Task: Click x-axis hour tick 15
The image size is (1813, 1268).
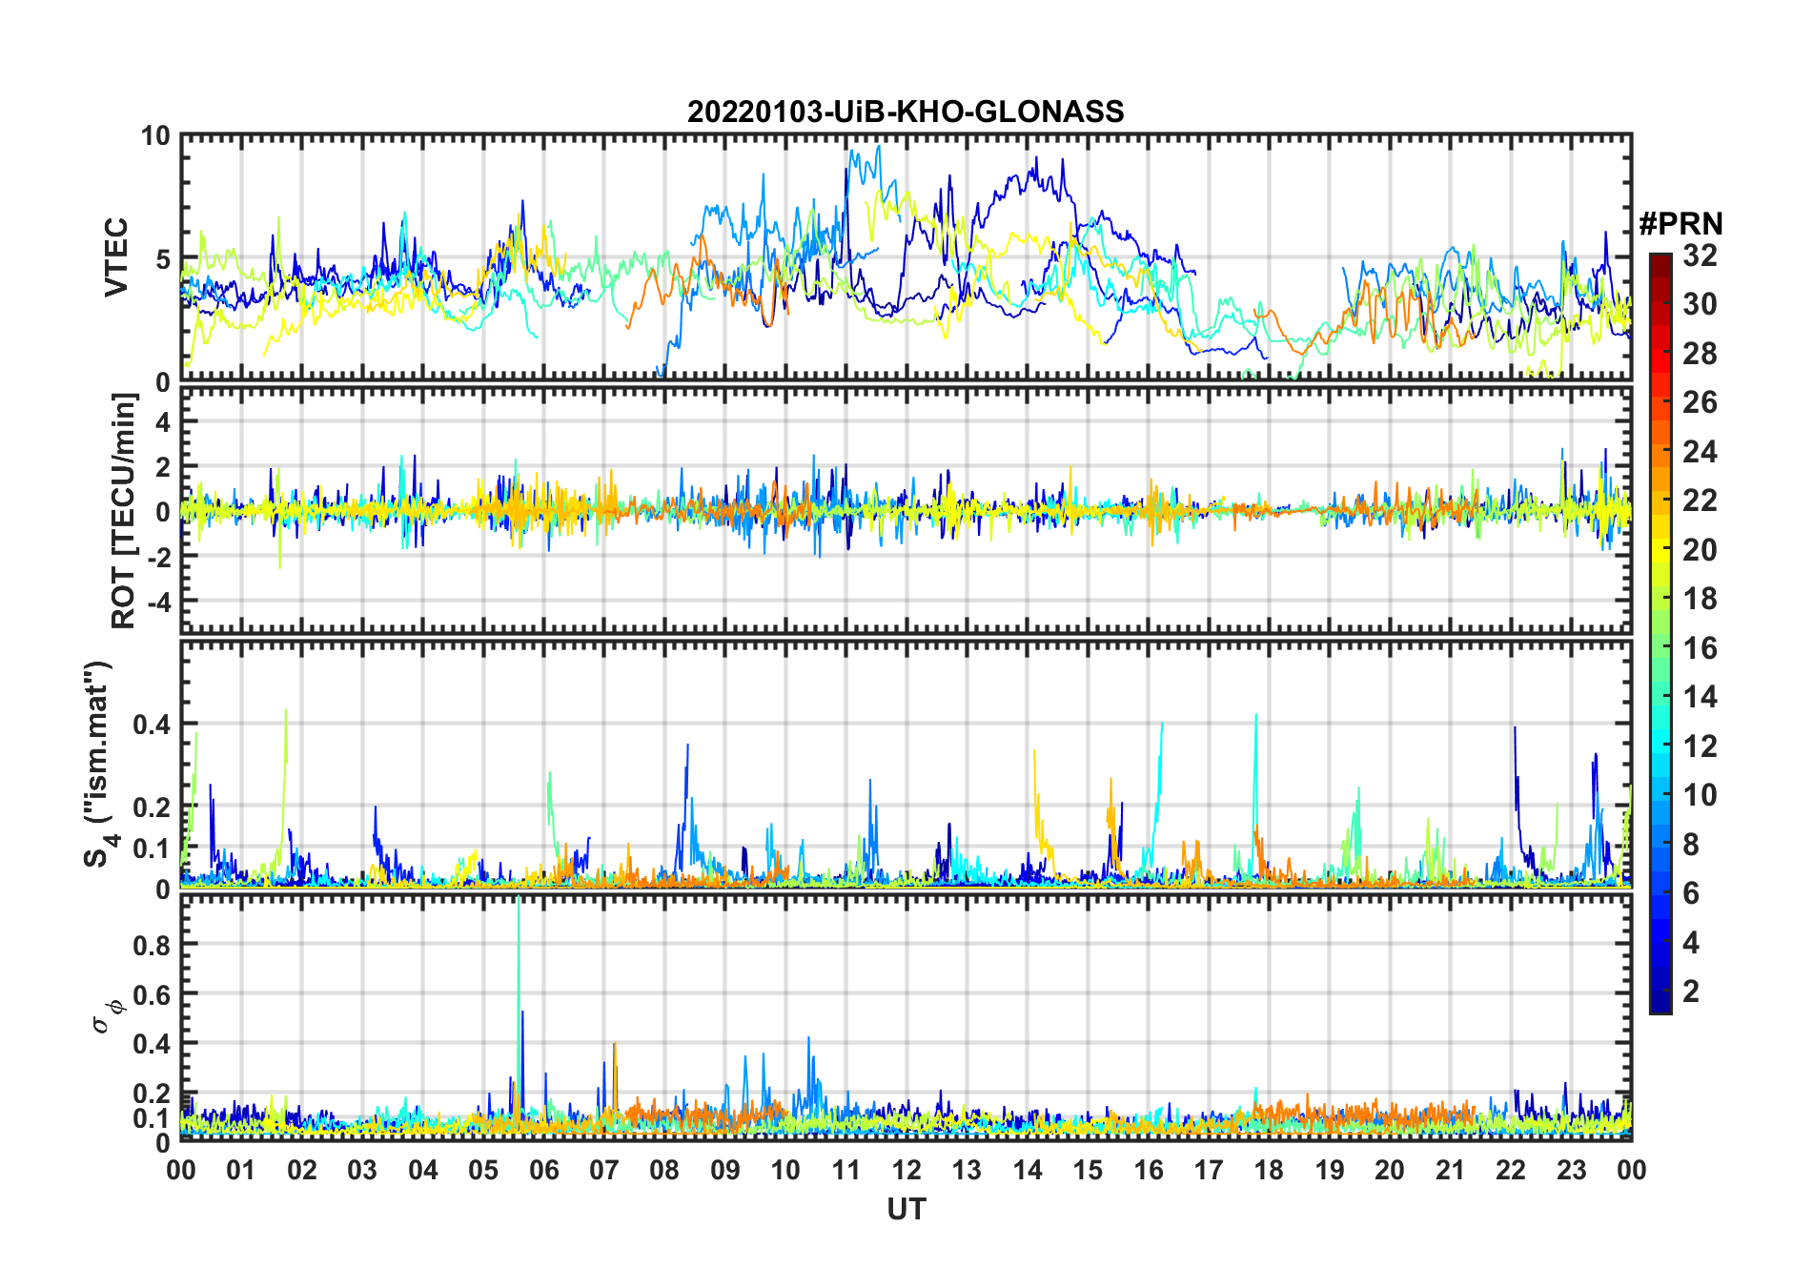Action: (x=1088, y=1169)
